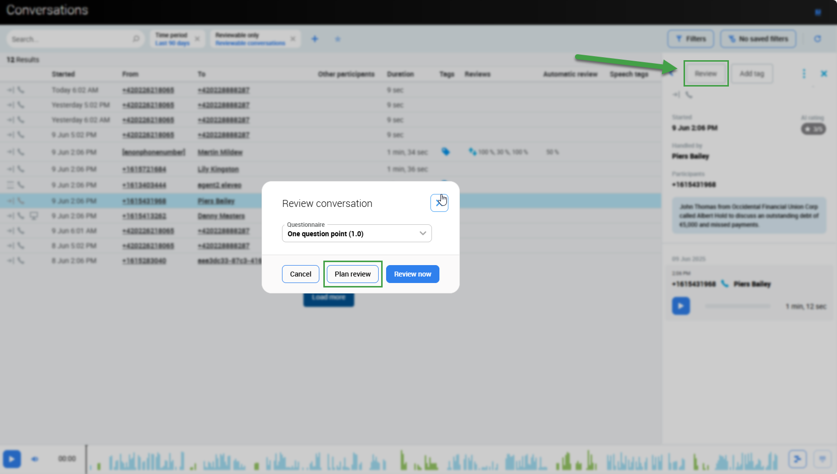Click the plus icon to add filter

coord(315,39)
